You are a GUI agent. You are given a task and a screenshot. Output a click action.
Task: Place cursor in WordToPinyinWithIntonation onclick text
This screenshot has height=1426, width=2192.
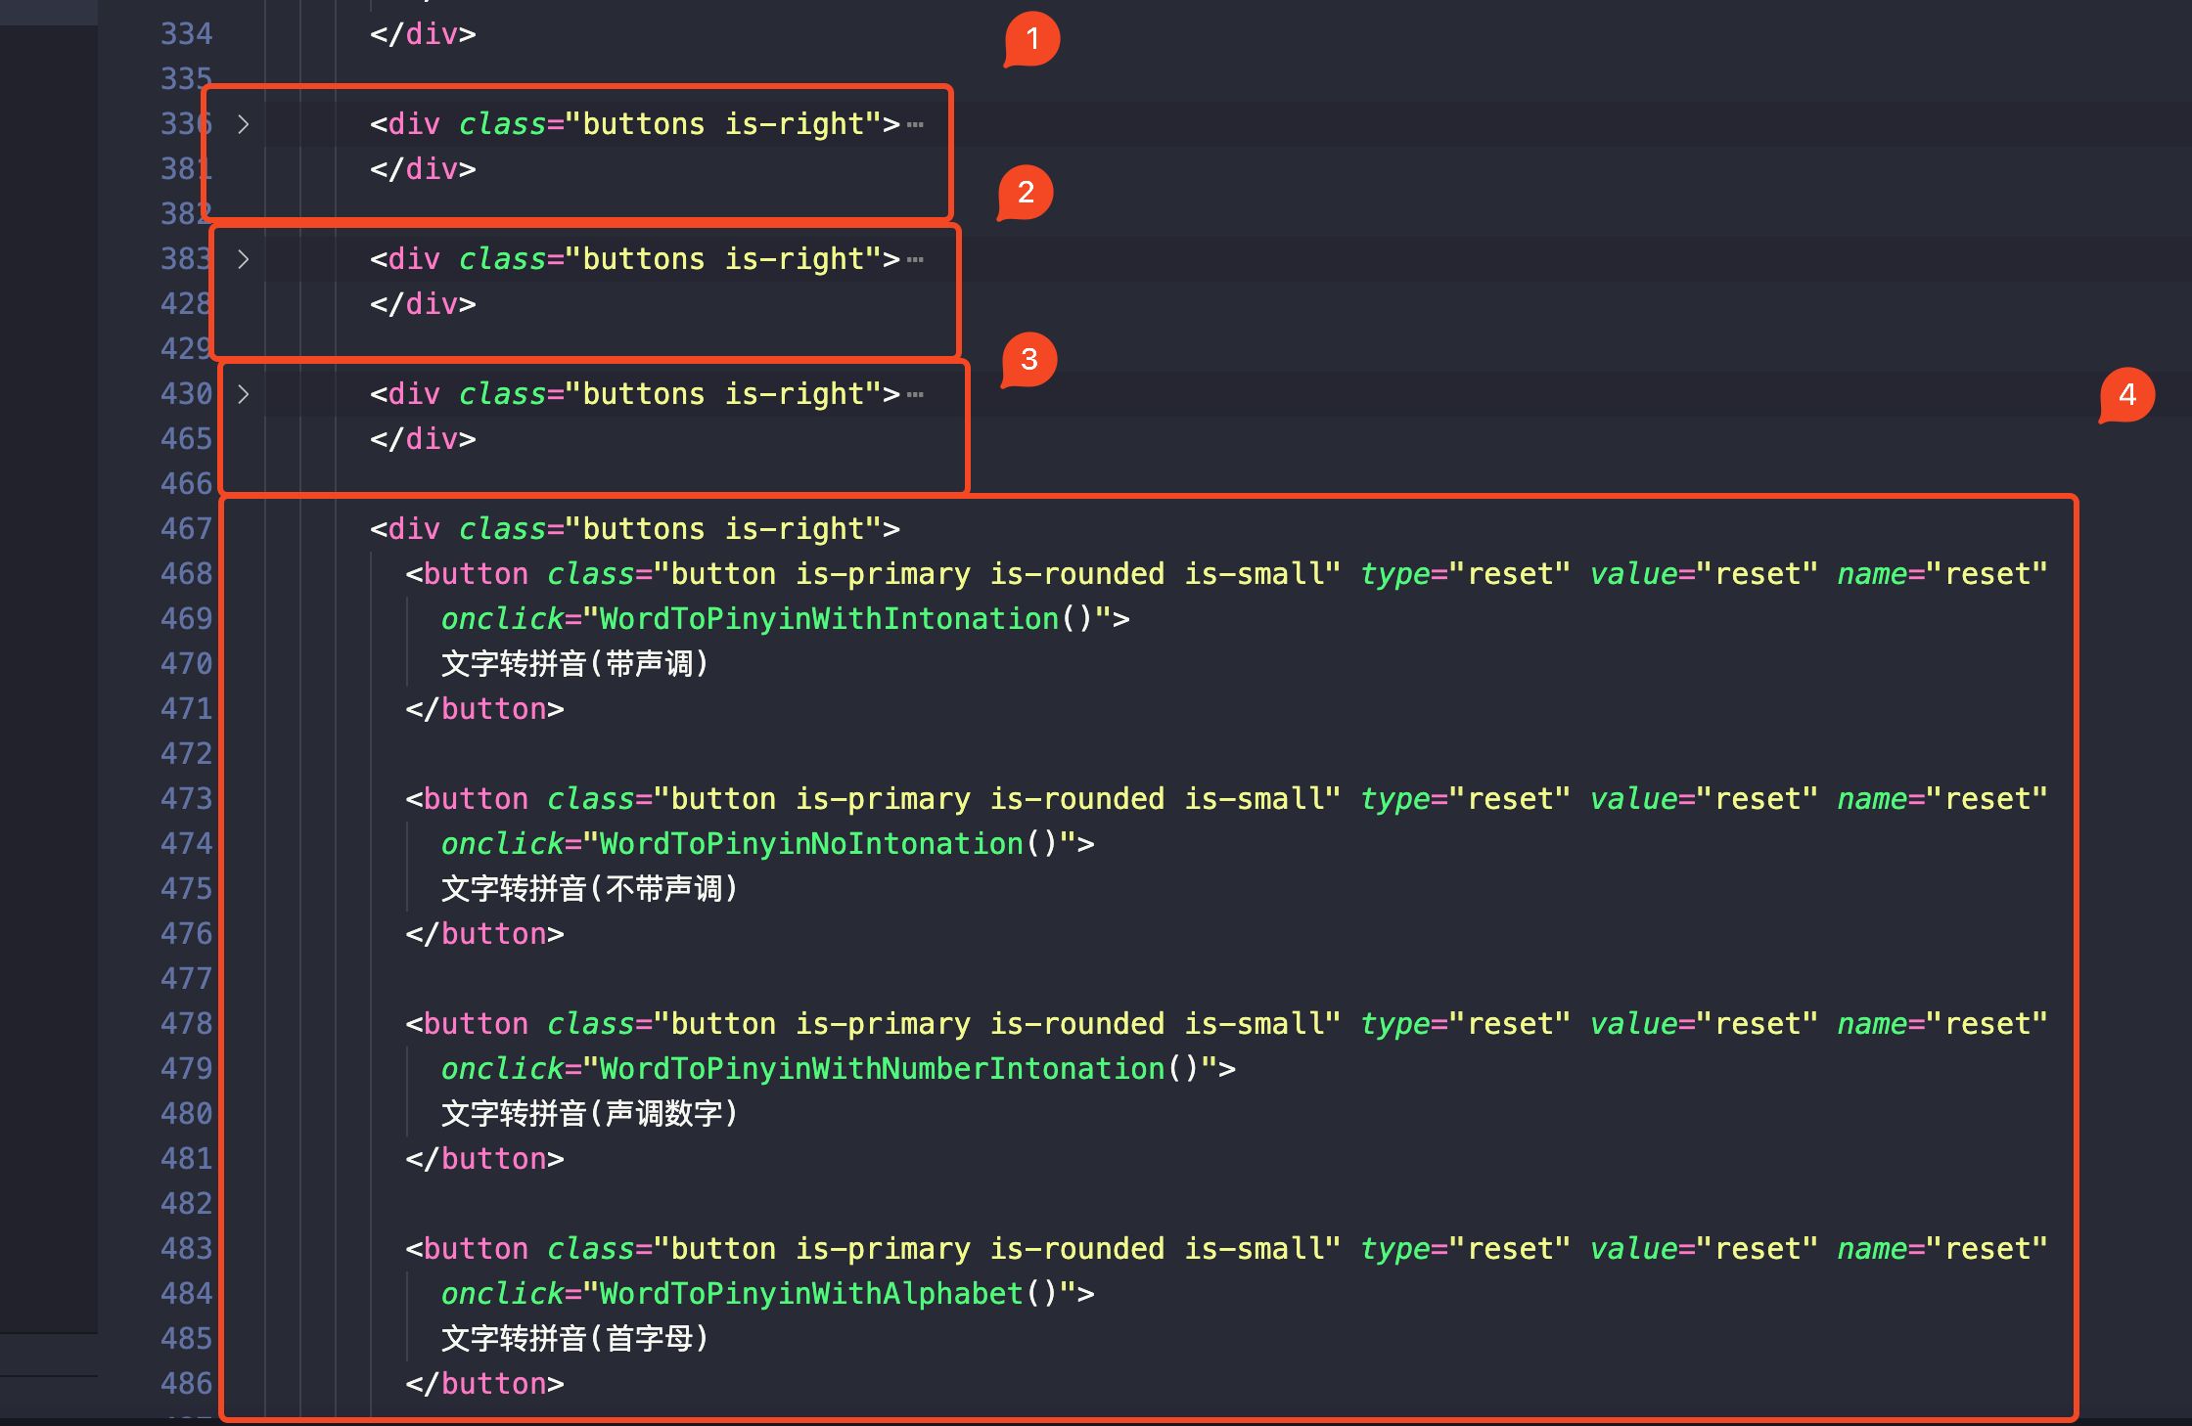pyautogui.click(x=829, y=619)
